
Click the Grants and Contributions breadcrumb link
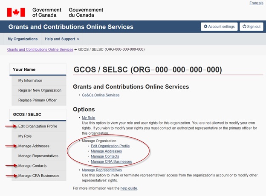(x=40, y=49)
